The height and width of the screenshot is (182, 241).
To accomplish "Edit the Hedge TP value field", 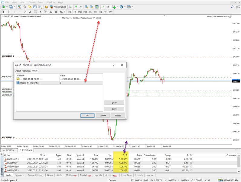I will 81,83.
